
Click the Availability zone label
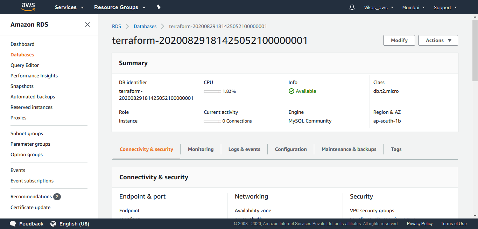253,210
